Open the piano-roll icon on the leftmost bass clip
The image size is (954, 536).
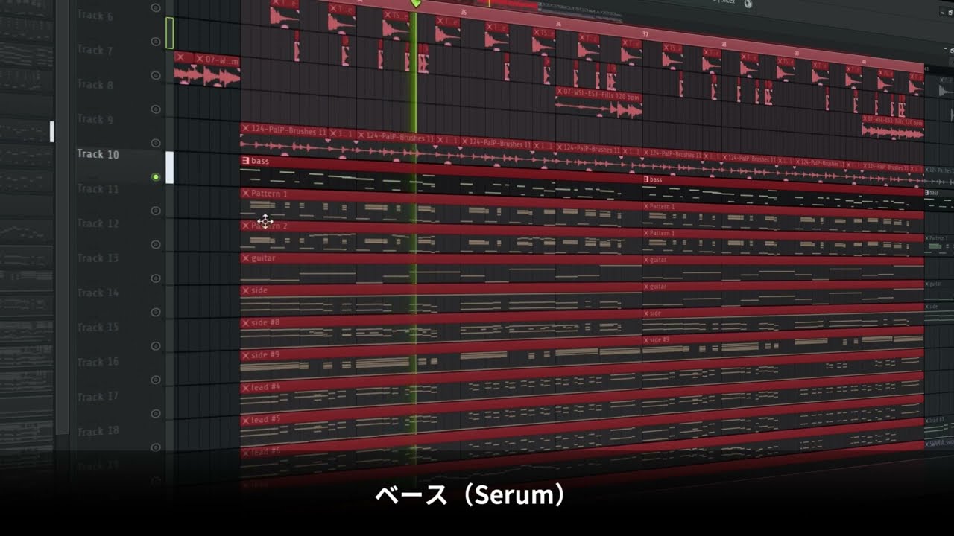point(245,161)
